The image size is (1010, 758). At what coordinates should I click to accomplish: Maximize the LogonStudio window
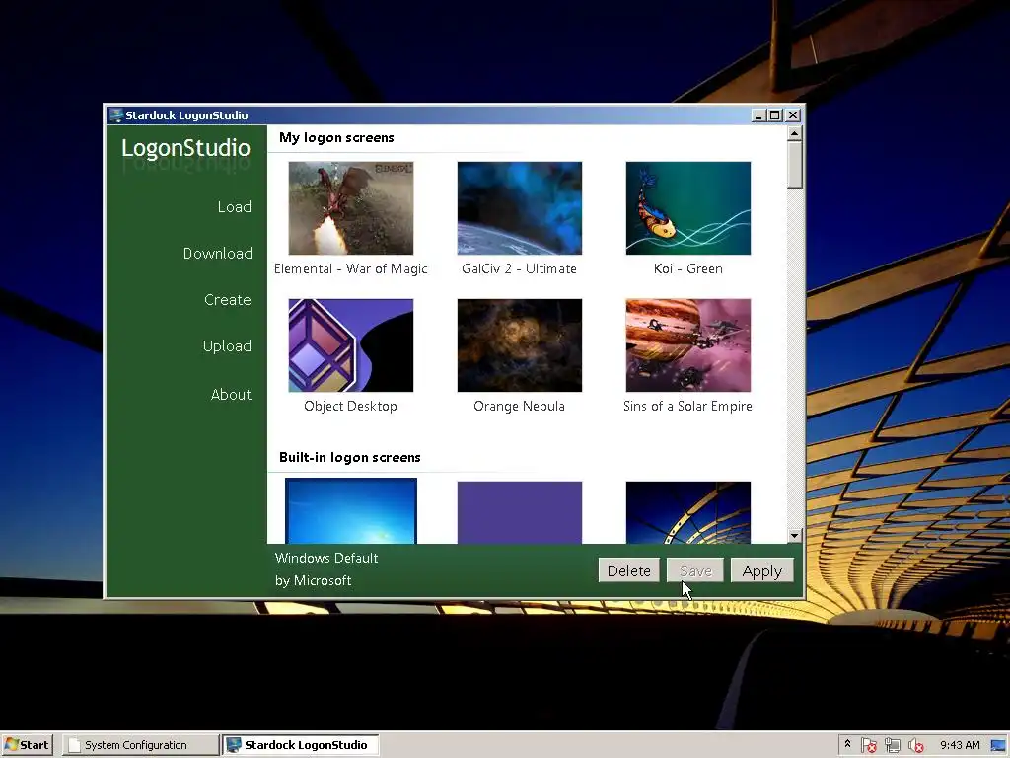(775, 115)
